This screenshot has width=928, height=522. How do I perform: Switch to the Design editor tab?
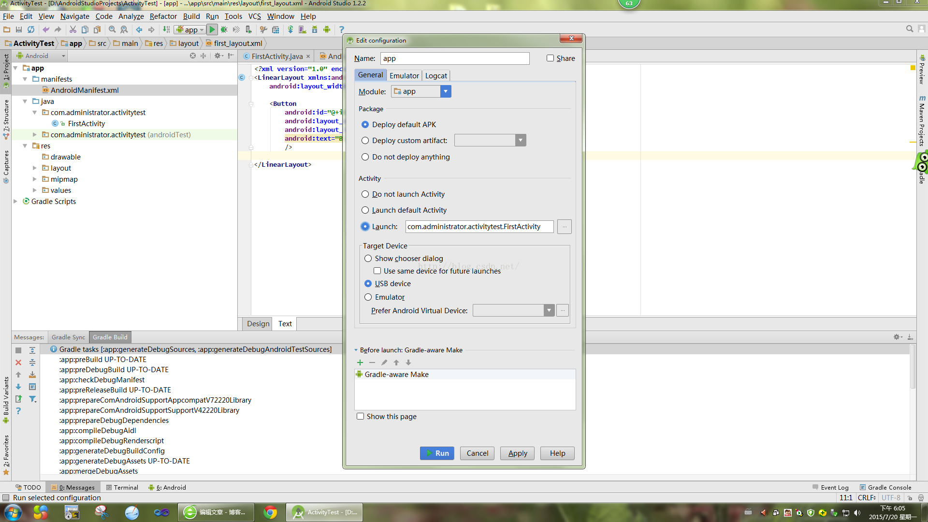tap(258, 324)
